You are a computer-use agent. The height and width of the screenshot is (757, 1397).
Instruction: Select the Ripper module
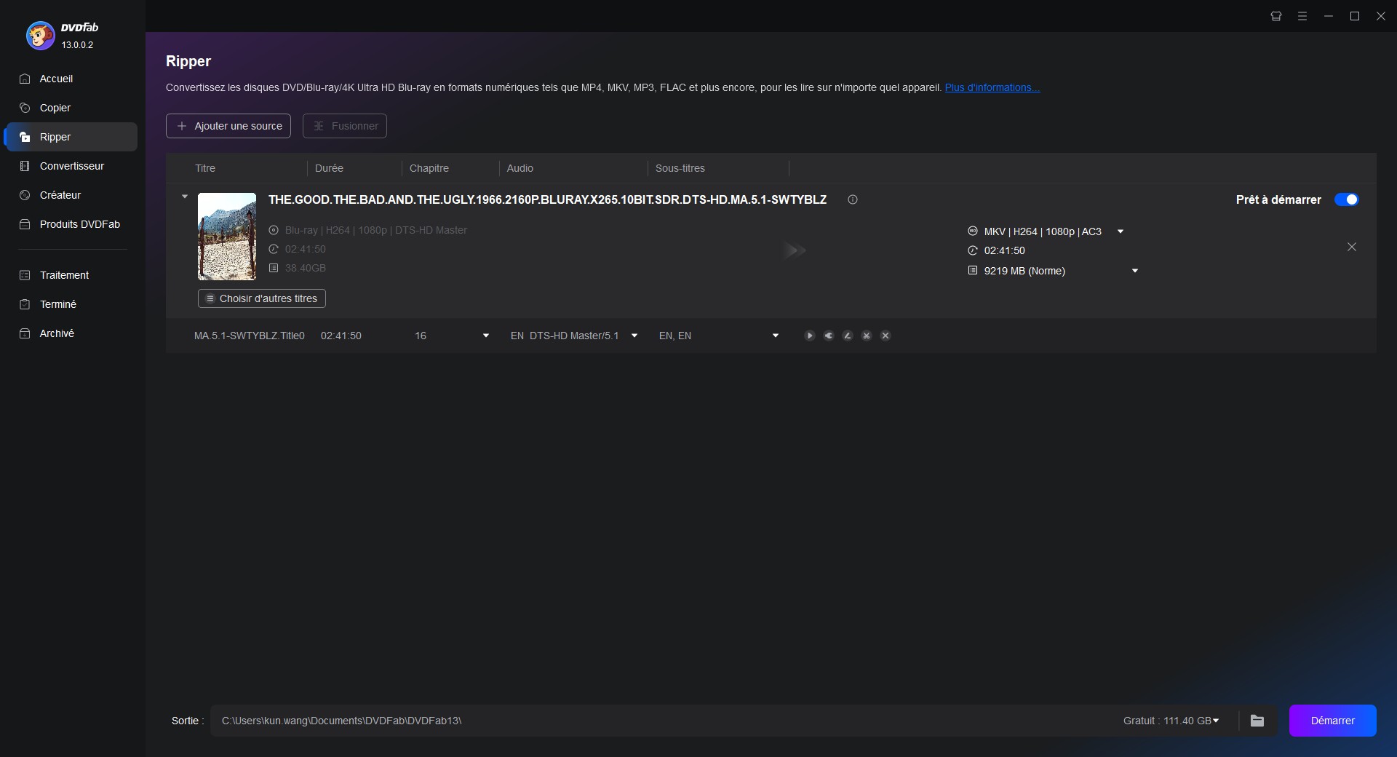pyautogui.click(x=70, y=137)
